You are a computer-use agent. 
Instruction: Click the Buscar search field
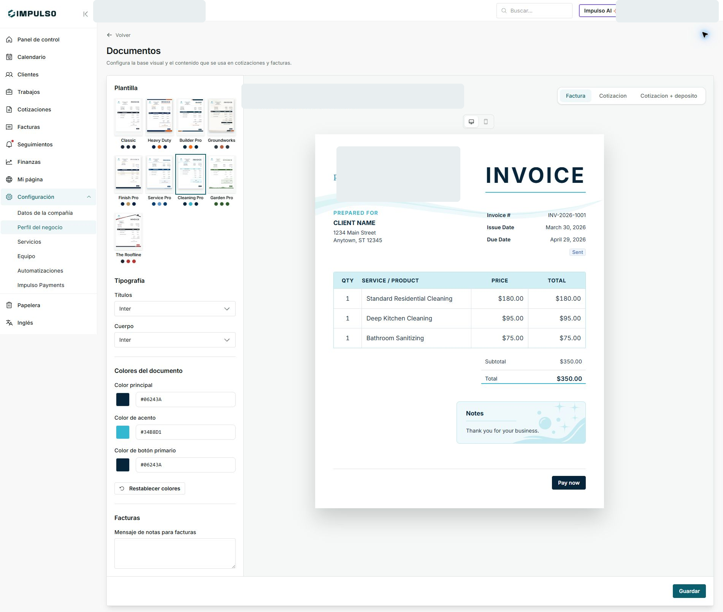tap(534, 11)
